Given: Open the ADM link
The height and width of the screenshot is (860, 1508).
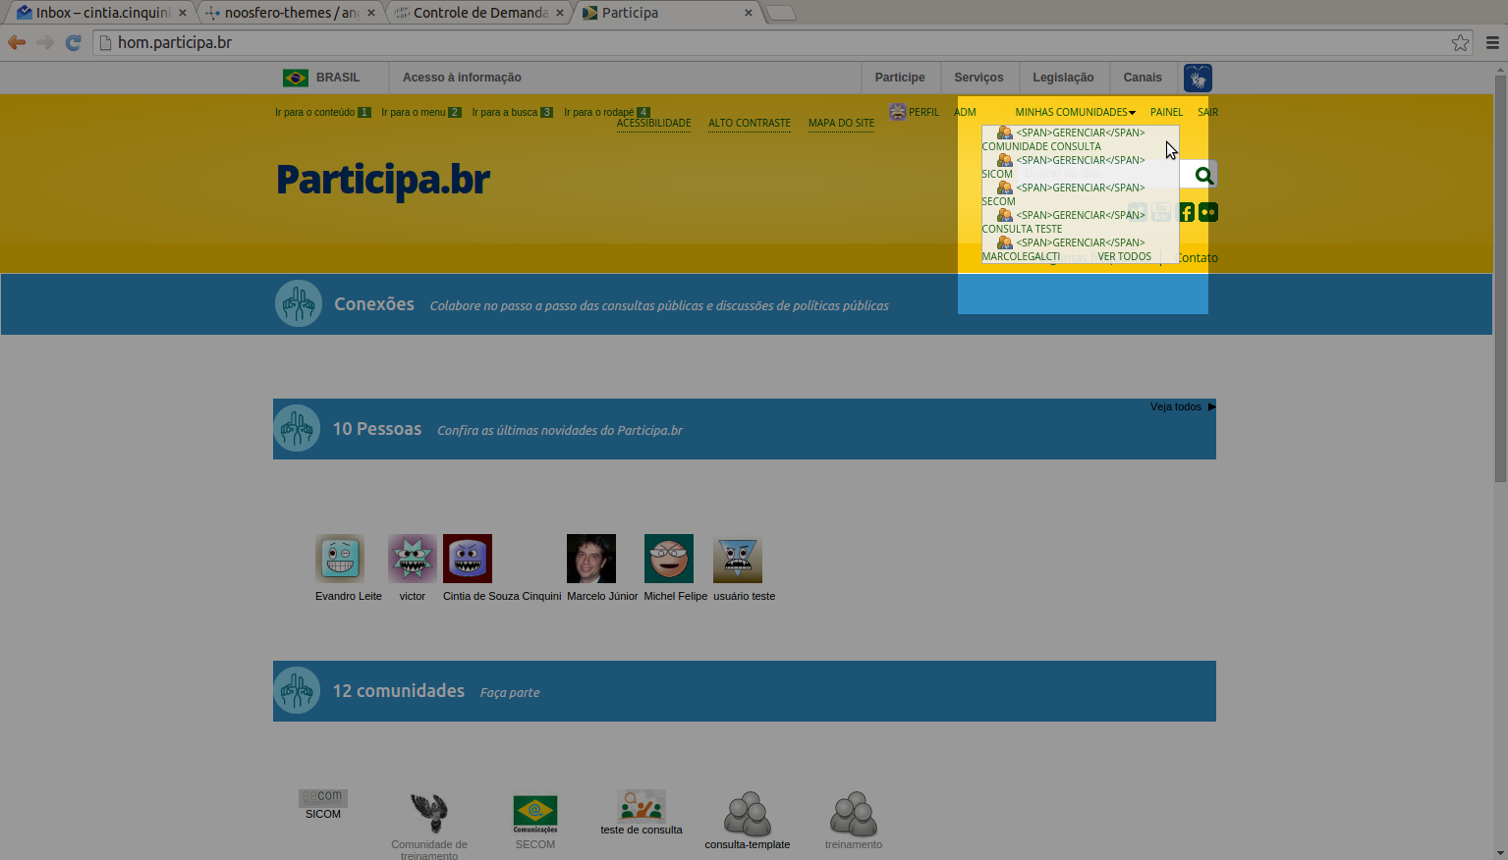Looking at the screenshot, I should (965, 112).
